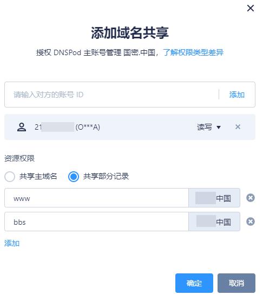Viewport: 263px width, 295px height.
Task: Cancel with the 取消 button
Action: 236,283
